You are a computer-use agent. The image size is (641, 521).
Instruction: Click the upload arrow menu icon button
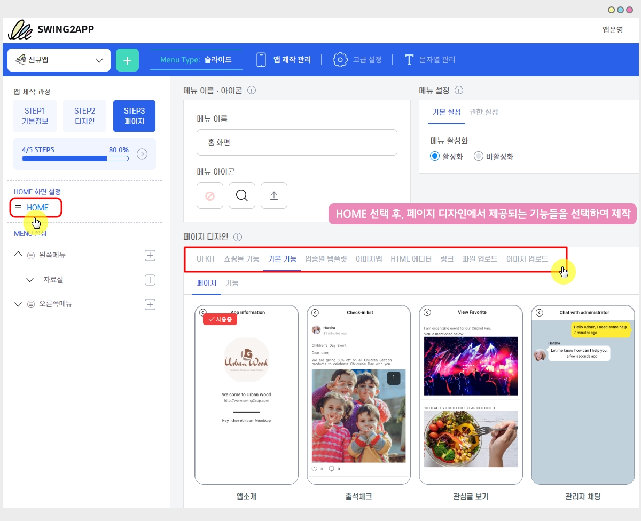[x=274, y=195]
